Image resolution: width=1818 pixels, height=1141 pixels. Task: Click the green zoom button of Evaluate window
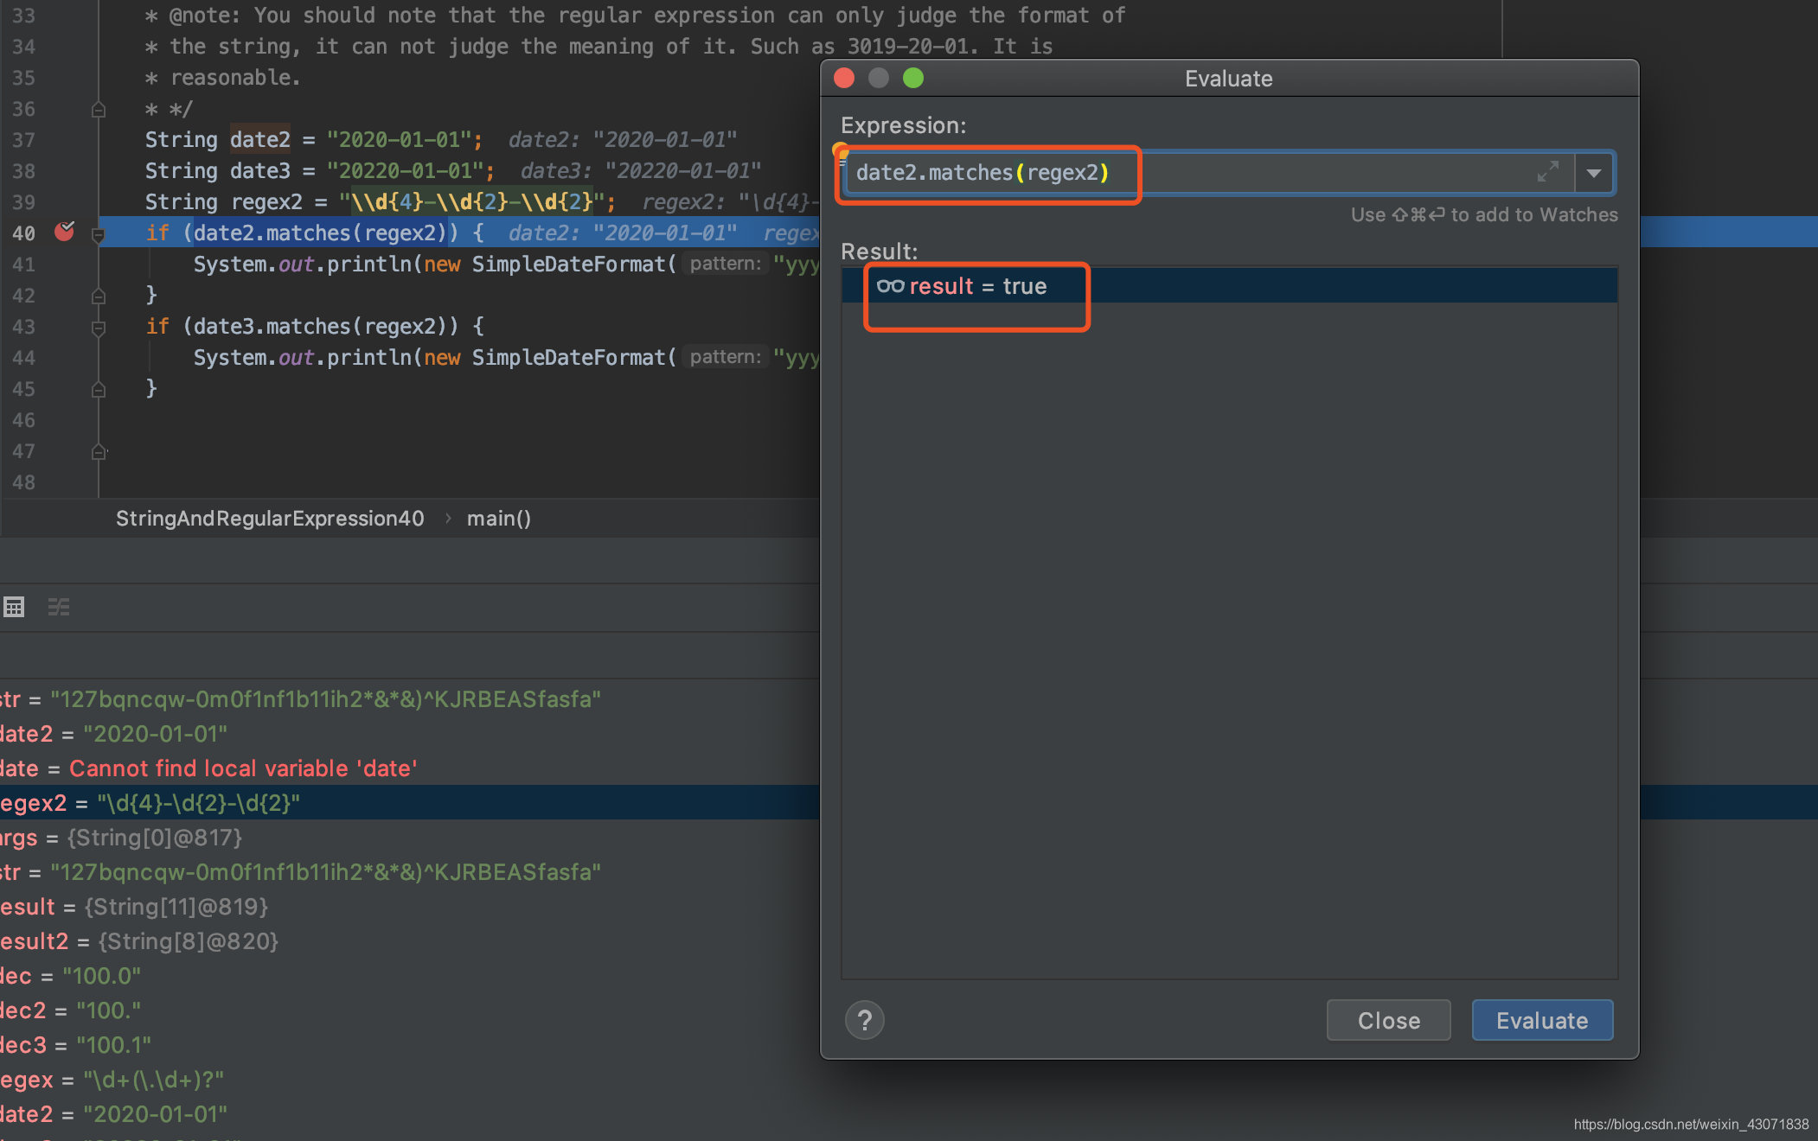[x=913, y=78]
